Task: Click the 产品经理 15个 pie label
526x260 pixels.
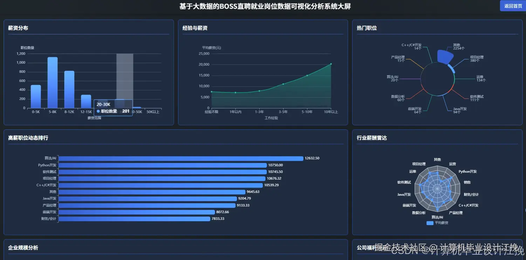Action: coord(398,59)
